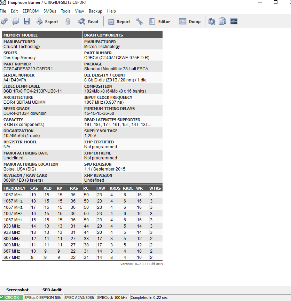The width and height of the screenshot is (291, 301).
Task: Save the dump with floppy disk icon
Action: tap(27, 21)
